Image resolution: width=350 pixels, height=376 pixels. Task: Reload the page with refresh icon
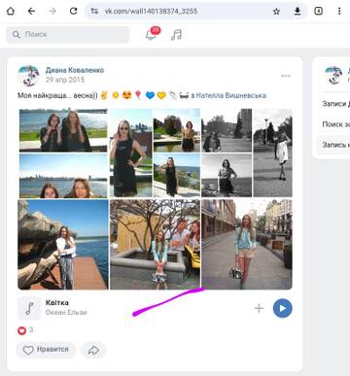pyautogui.click(x=74, y=11)
